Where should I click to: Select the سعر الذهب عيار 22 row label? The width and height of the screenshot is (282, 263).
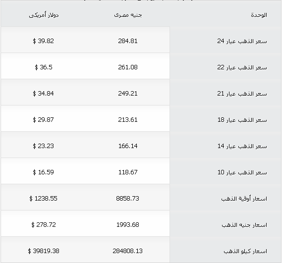click(242, 67)
